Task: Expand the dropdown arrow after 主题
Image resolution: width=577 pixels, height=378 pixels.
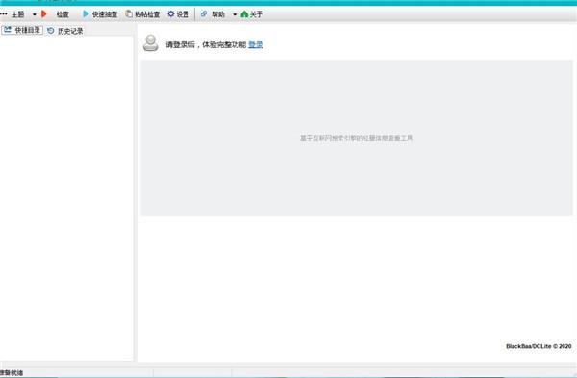Action: coord(34,14)
